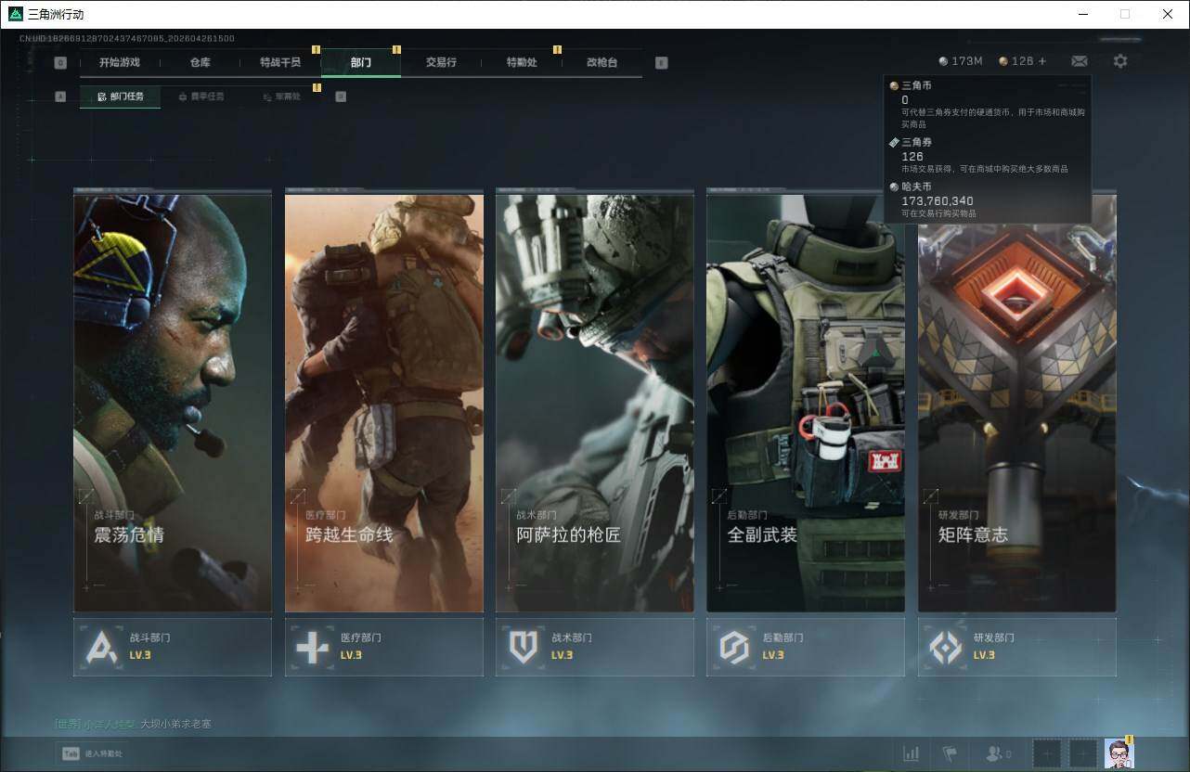
Task: Go to the 开始游戏 tab
Action: 120,62
